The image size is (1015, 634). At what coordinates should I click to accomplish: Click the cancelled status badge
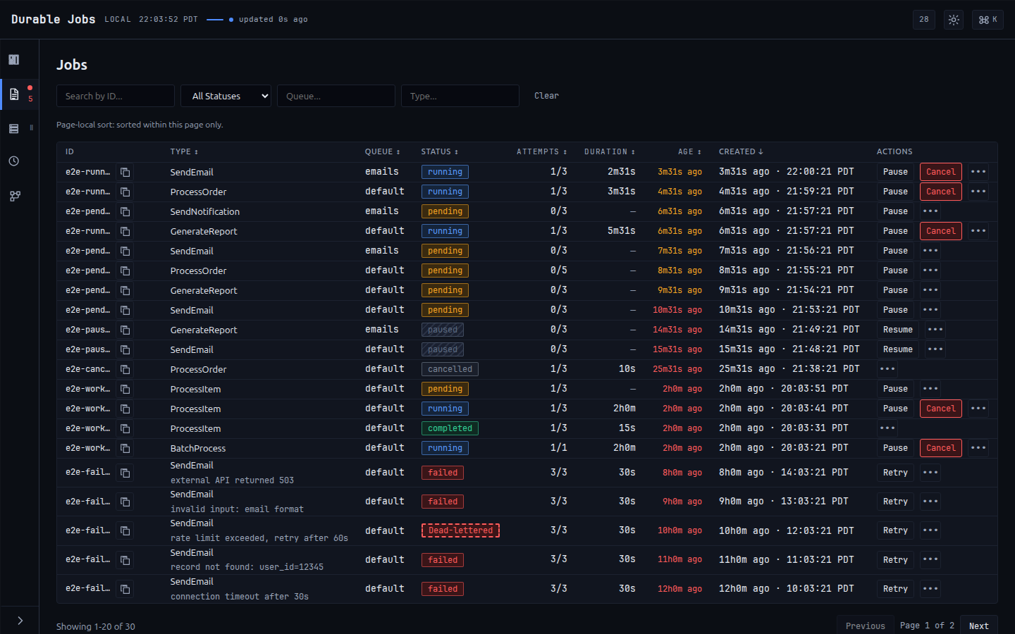[x=450, y=369]
